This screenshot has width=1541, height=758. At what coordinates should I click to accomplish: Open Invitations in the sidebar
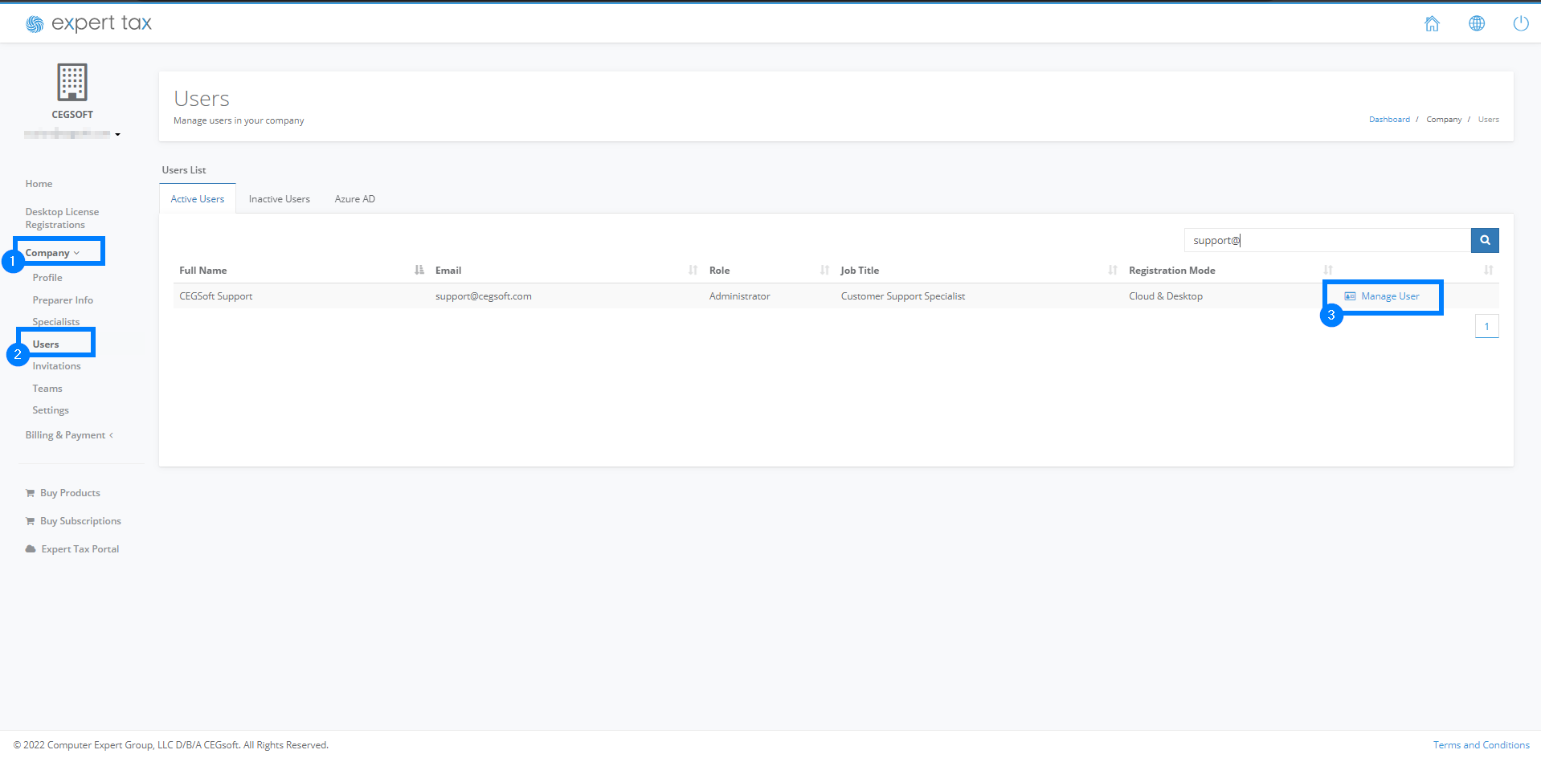click(x=56, y=366)
